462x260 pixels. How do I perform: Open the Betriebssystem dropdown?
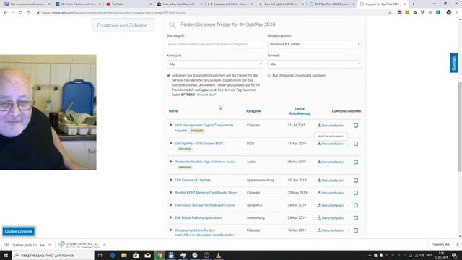[315, 44]
